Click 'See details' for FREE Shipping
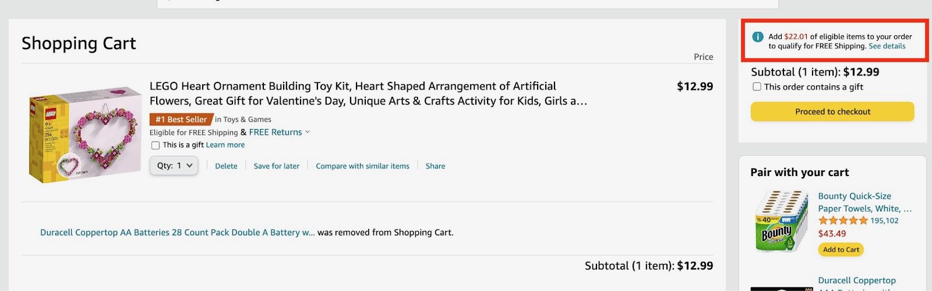Viewport: 932px width, 291px height. pos(887,46)
